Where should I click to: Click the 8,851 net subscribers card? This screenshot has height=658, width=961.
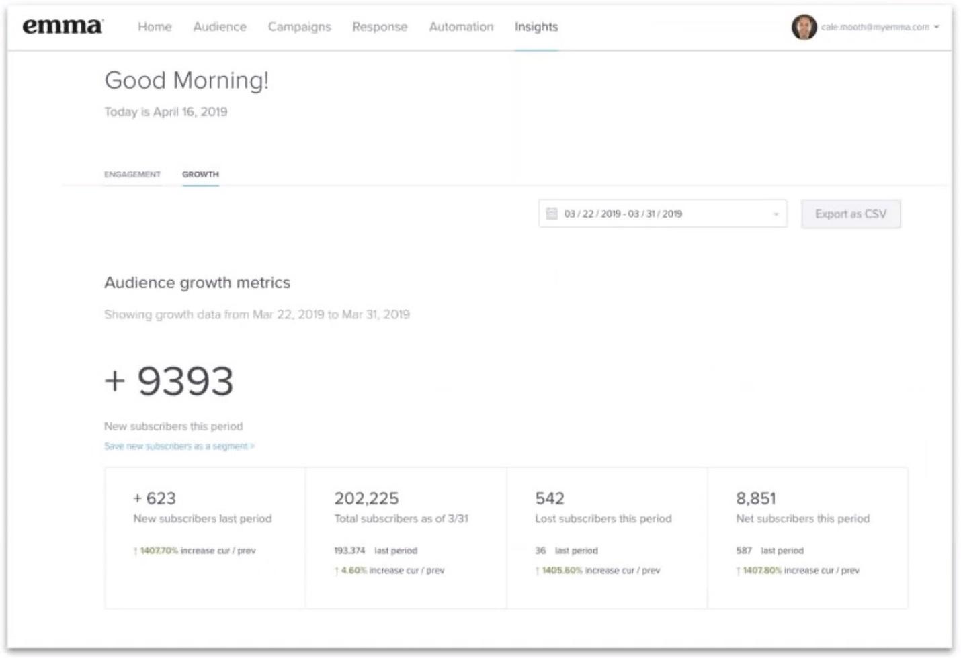click(x=807, y=538)
